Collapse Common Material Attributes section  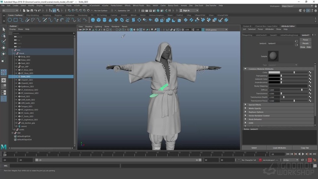tap(245, 69)
